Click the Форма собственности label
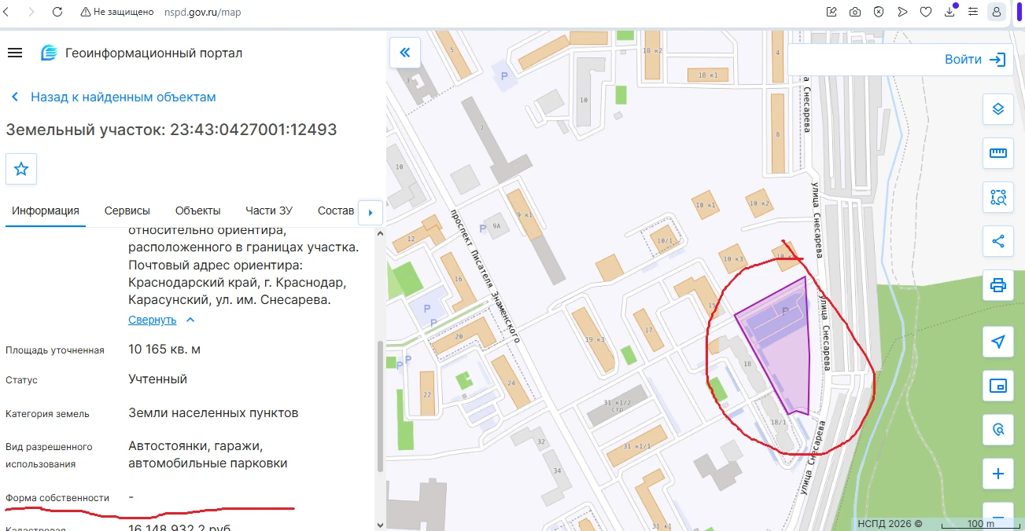 pos(57,498)
